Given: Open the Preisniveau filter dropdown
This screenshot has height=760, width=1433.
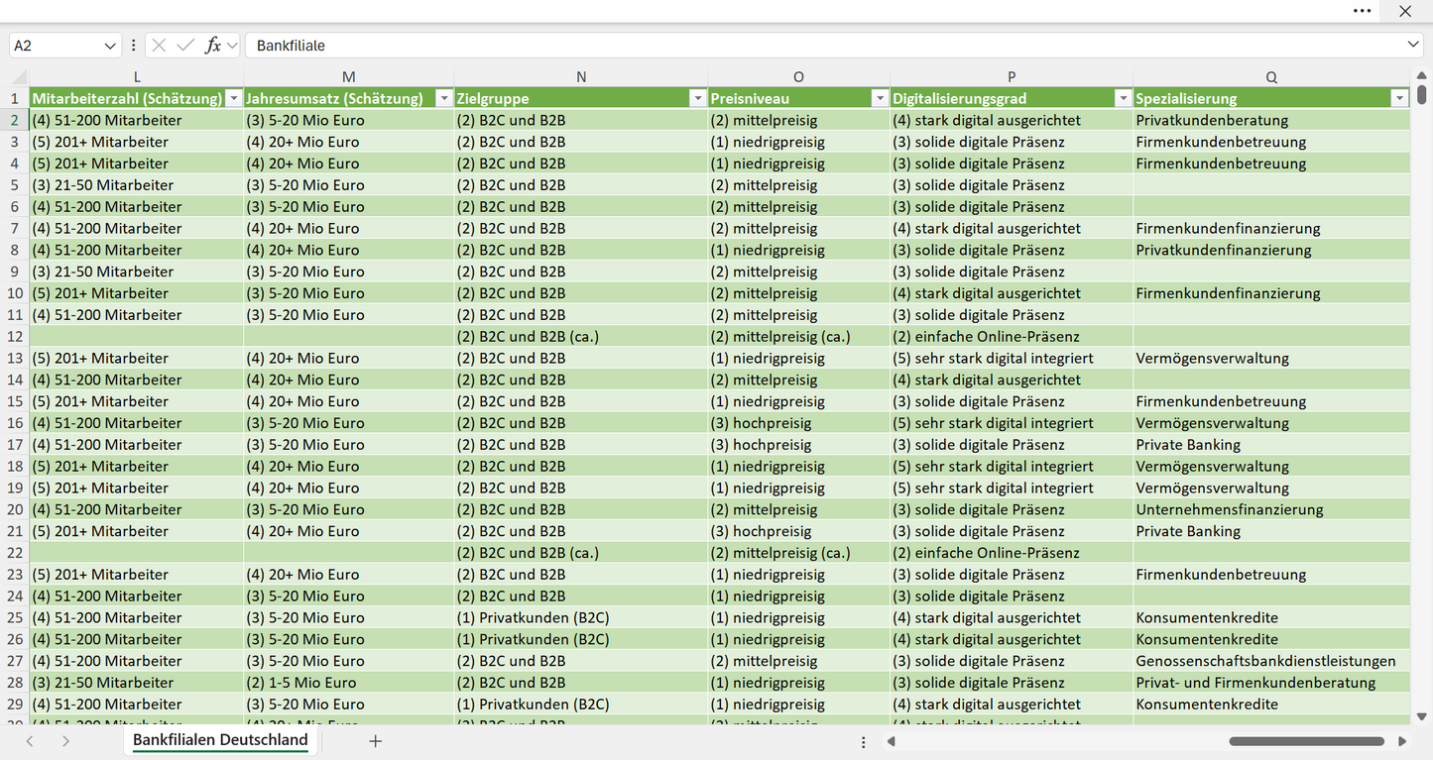Looking at the screenshot, I should click(x=879, y=98).
